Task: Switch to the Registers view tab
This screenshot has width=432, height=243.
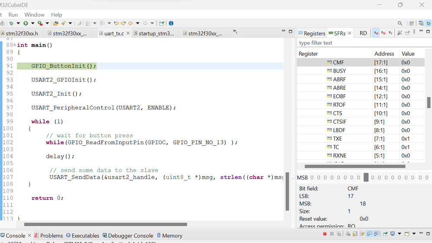Action: [x=312, y=33]
